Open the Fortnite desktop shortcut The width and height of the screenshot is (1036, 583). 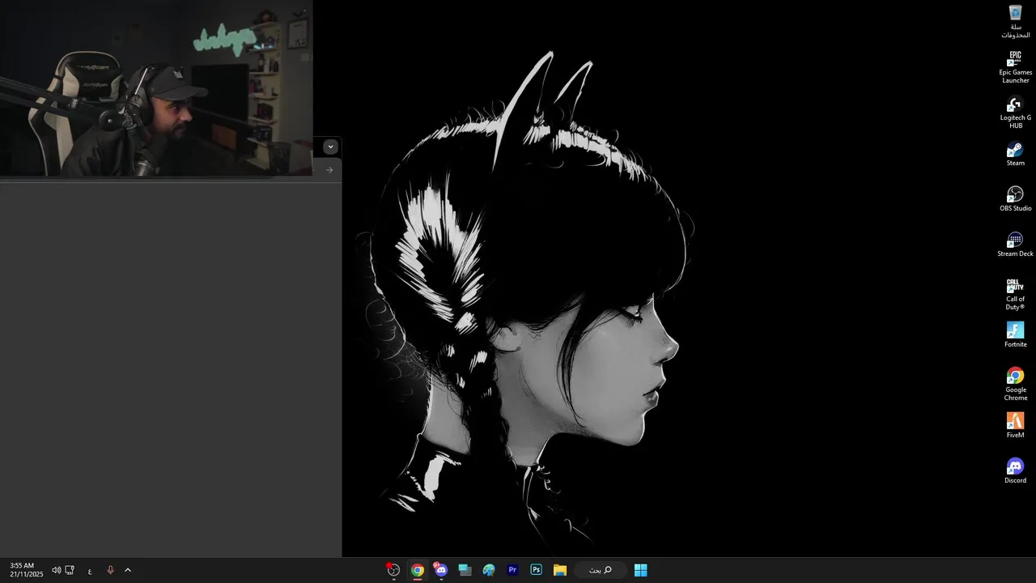pos(1015,335)
